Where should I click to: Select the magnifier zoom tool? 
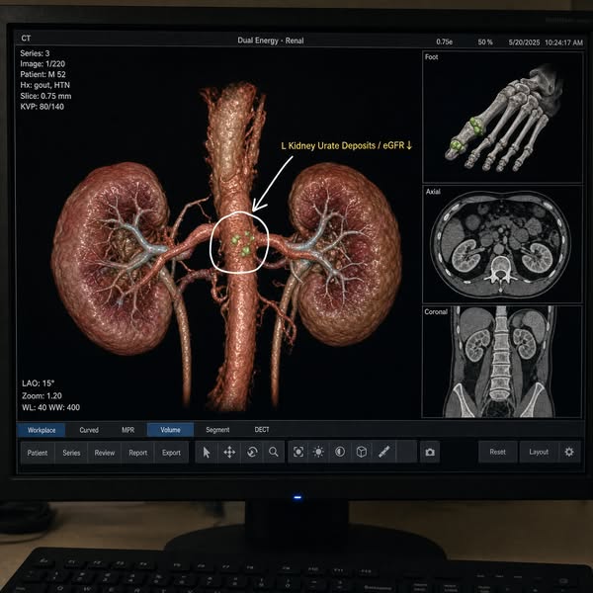pos(274,452)
